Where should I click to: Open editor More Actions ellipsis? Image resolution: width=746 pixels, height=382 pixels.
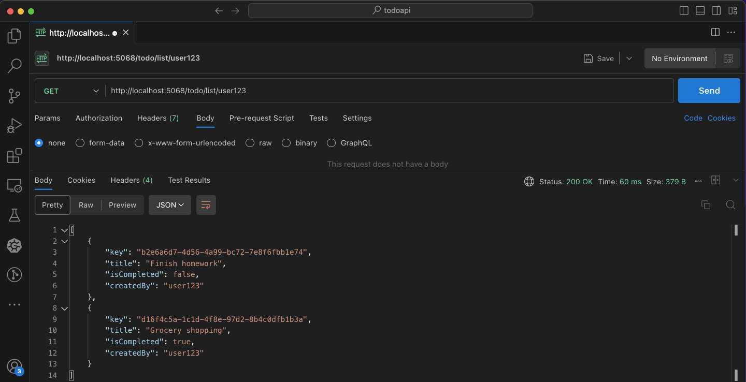coord(731,32)
